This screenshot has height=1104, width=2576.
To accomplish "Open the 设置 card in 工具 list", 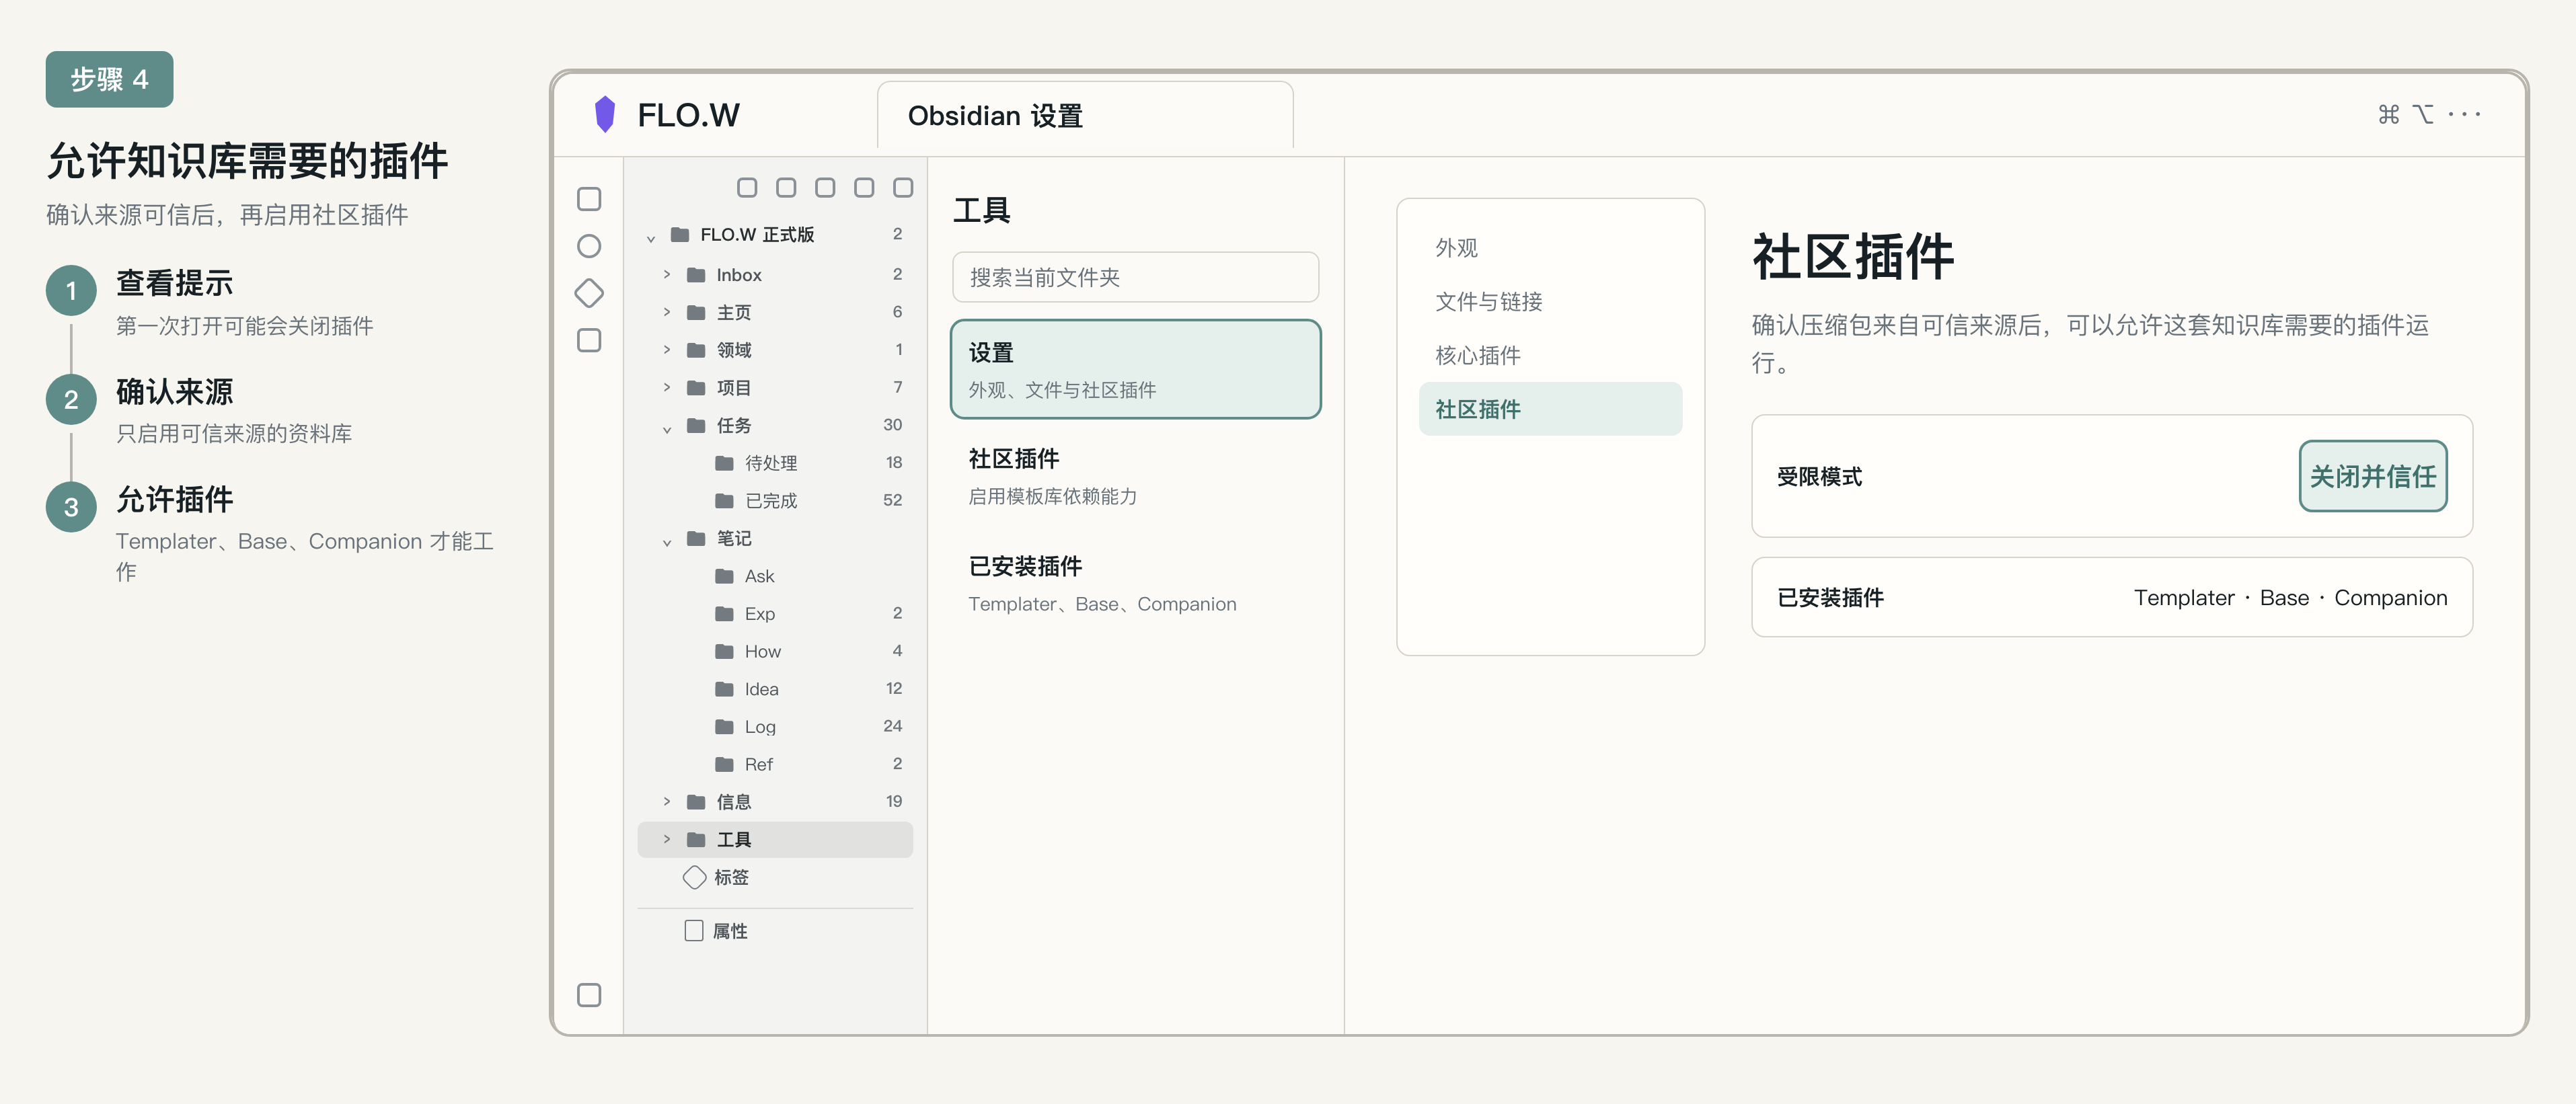I will click(1135, 369).
